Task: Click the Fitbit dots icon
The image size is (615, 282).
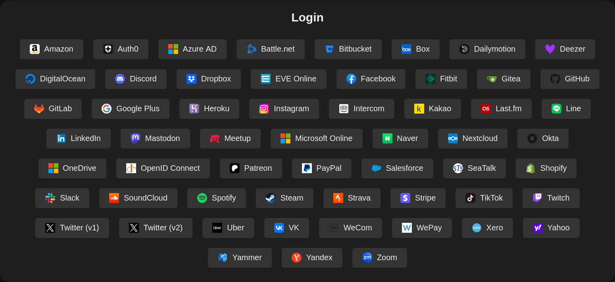Action: 430,79
